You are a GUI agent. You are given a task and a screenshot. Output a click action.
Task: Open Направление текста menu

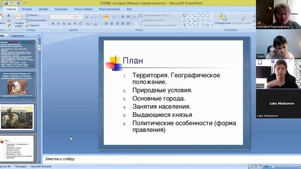pos(155,15)
